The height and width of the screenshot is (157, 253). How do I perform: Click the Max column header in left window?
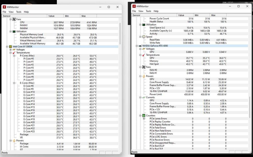click(x=88, y=16)
